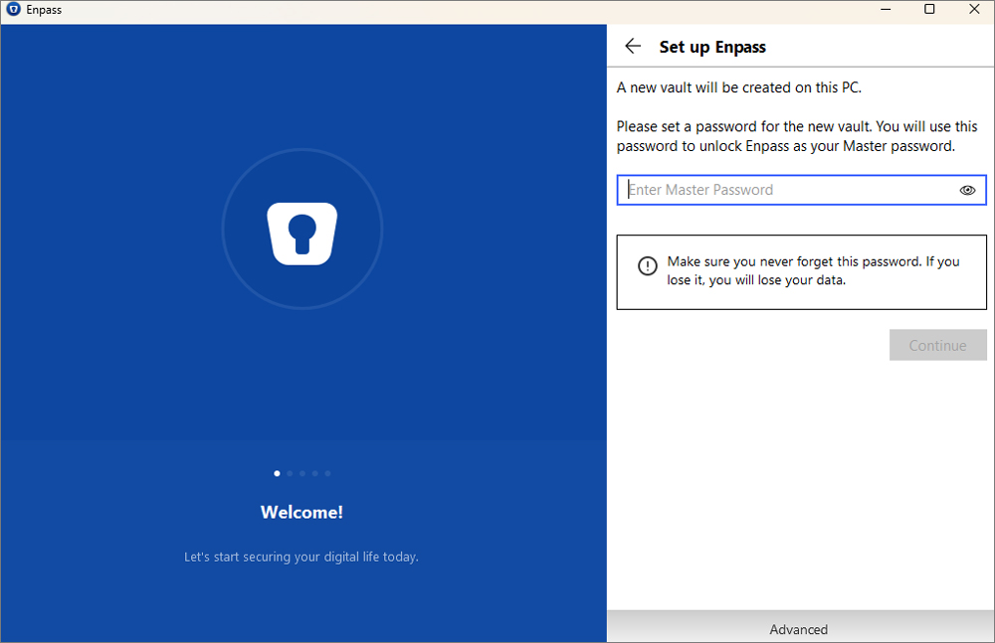This screenshot has height=643, width=995.
Task: Show the master password with the eye icon
Action: 967,190
